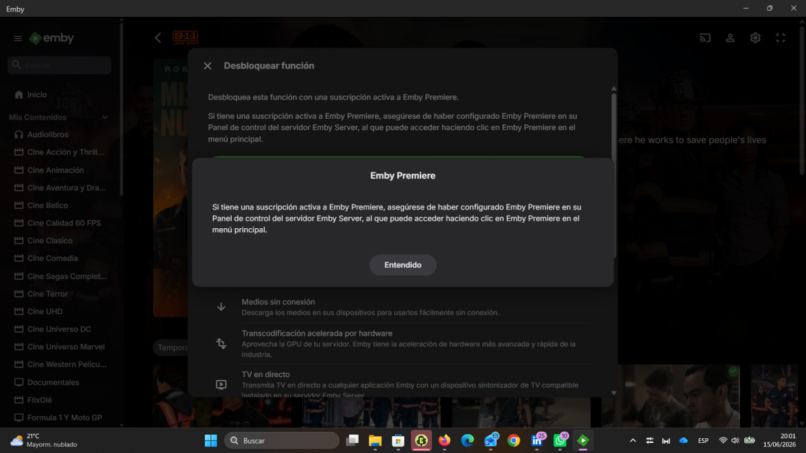Click the Medios sin conexión download icon
Screen dimensions: 806x453
point(221,307)
